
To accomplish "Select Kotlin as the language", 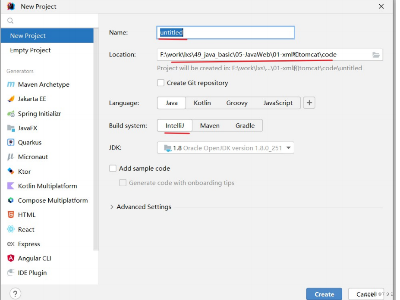I will coord(202,103).
